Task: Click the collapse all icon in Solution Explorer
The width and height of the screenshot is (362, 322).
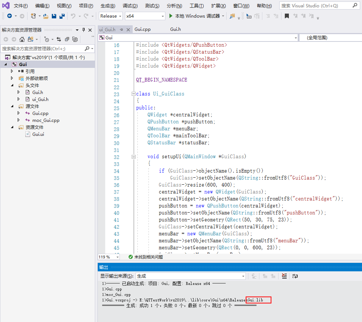Action: pos(67,39)
